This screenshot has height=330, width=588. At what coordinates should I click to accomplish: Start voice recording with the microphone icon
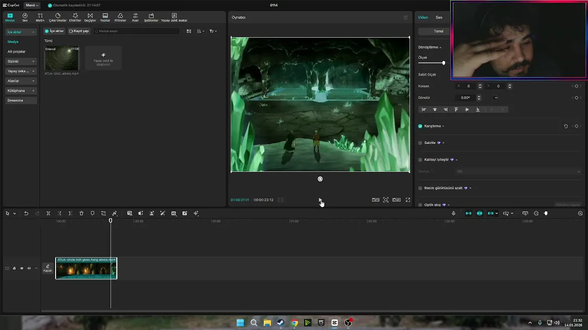(x=453, y=214)
